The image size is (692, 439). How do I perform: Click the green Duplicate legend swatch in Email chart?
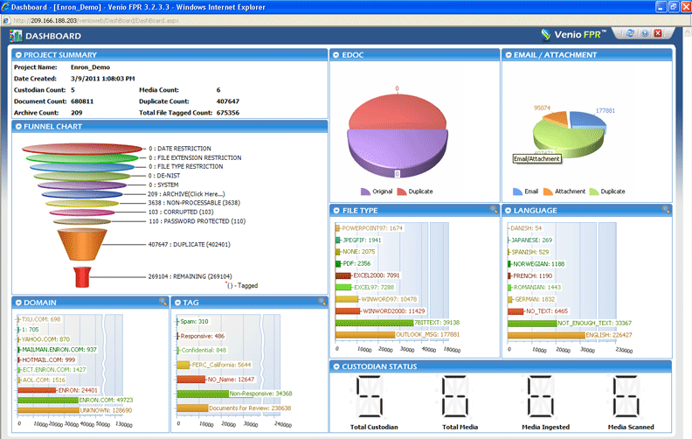594,192
